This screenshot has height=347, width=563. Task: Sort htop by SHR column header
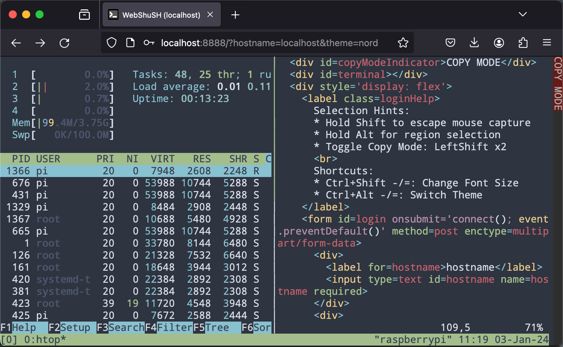pyautogui.click(x=238, y=159)
